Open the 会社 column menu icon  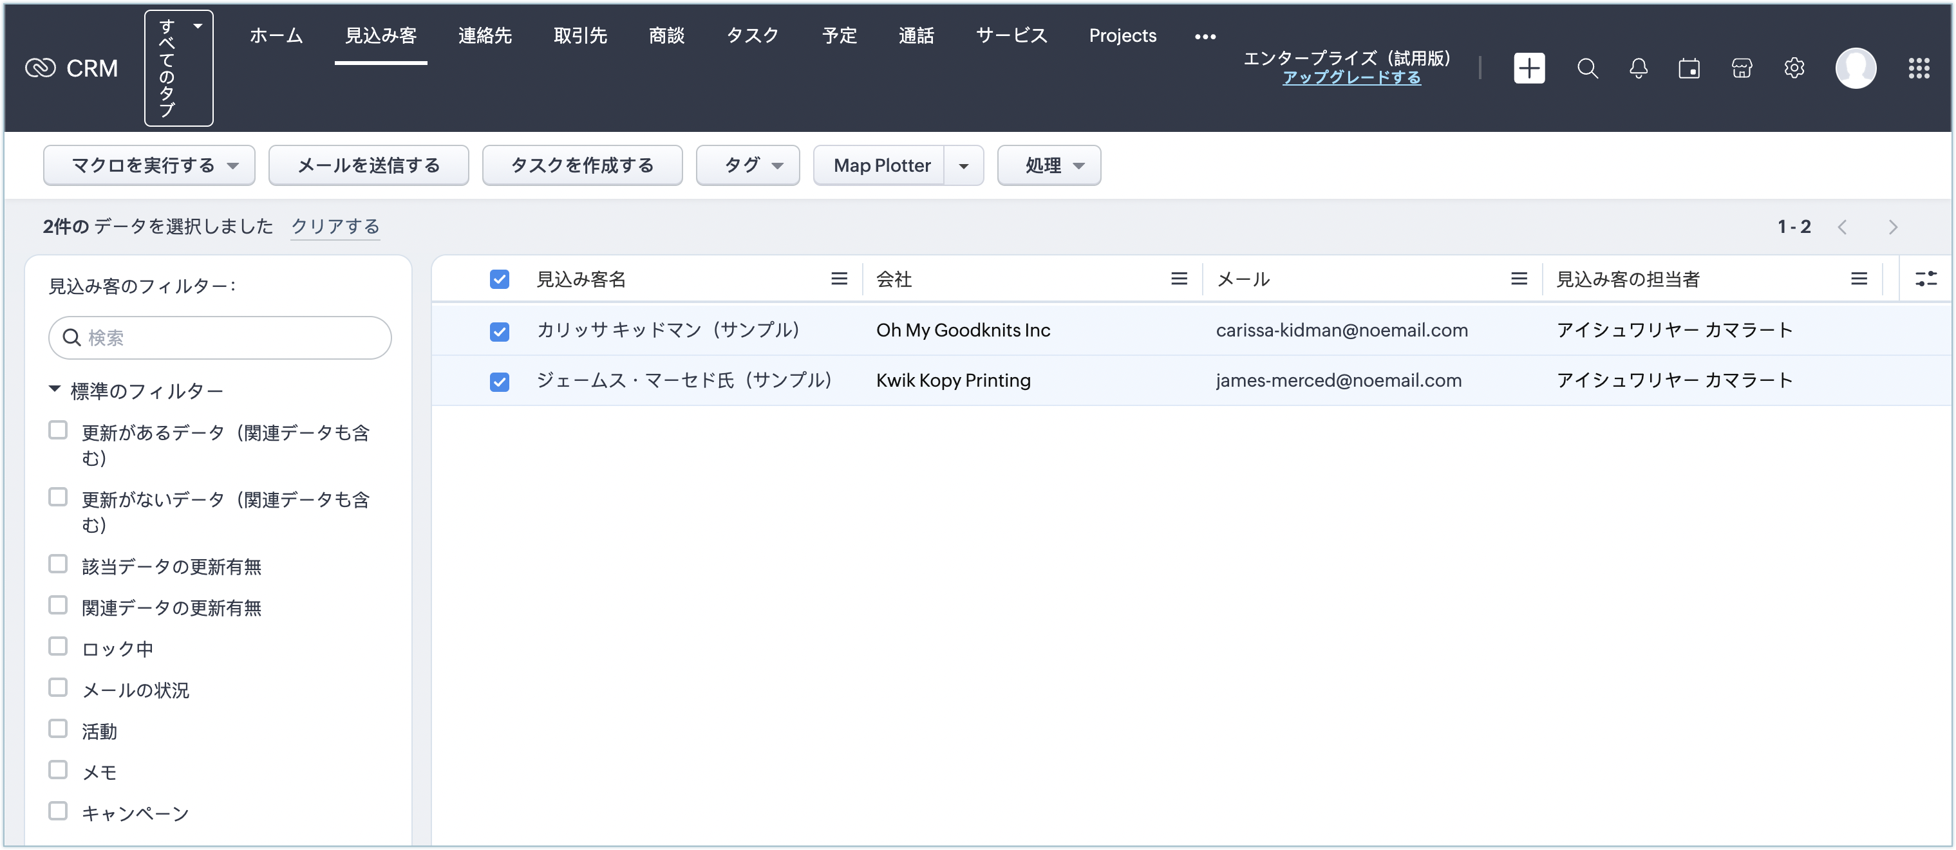click(1178, 279)
